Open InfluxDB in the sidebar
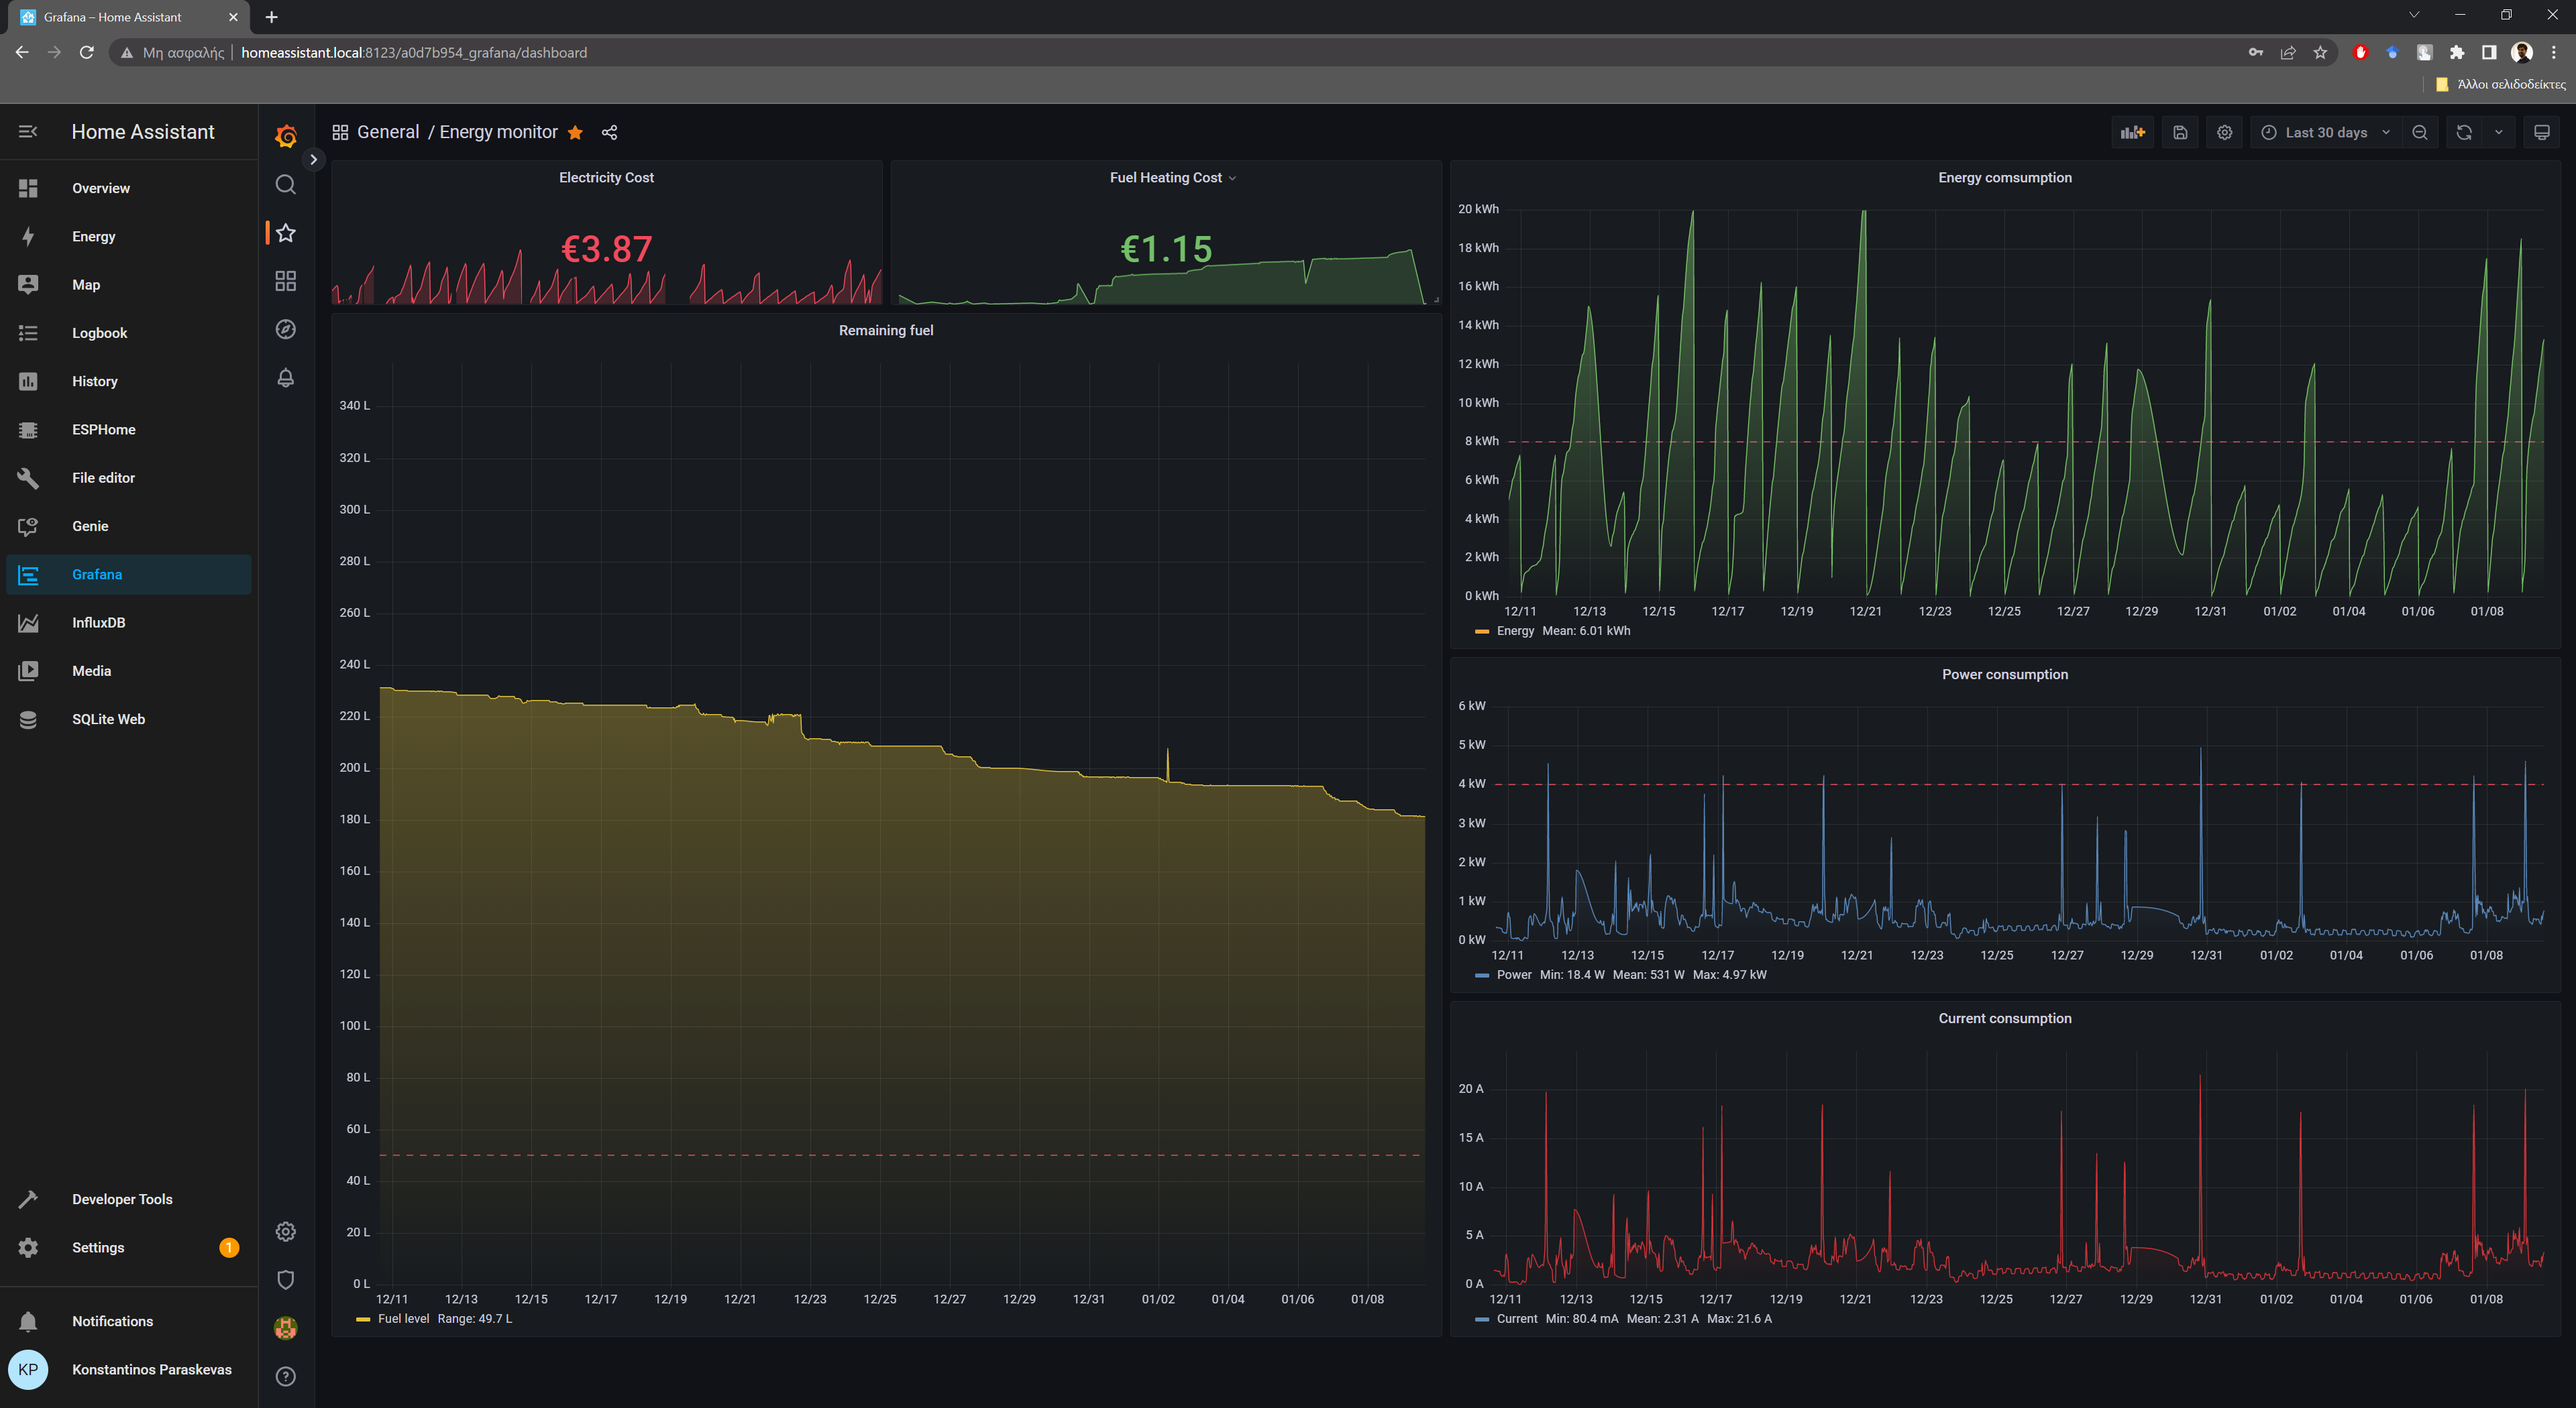The image size is (2576, 1408). click(x=98, y=622)
